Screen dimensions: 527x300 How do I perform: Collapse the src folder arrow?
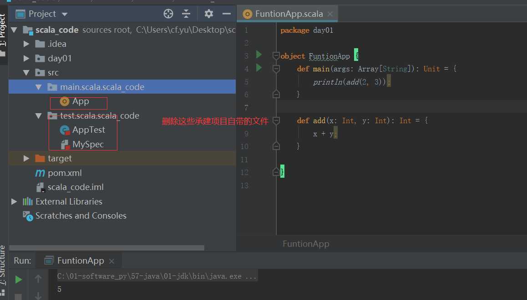click(x=26, y=72)
